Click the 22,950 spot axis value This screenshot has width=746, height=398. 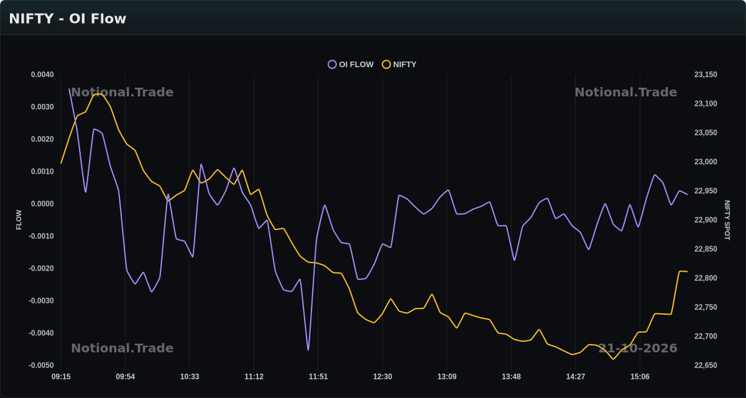(x=706, y=191)
